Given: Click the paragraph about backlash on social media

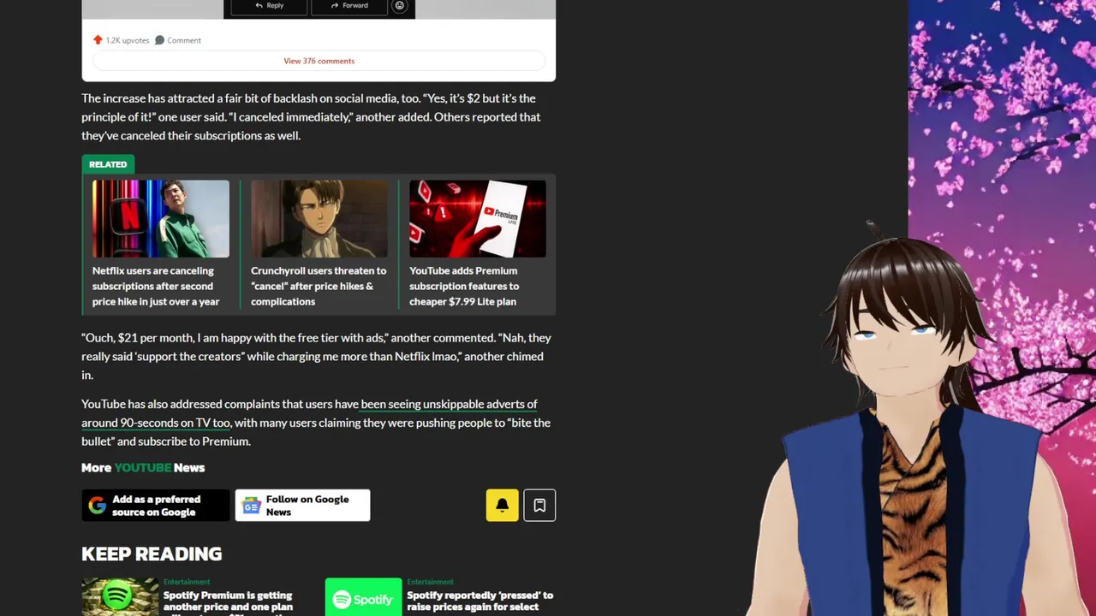Looking at the screenshot, I should (x=312, y=117).
